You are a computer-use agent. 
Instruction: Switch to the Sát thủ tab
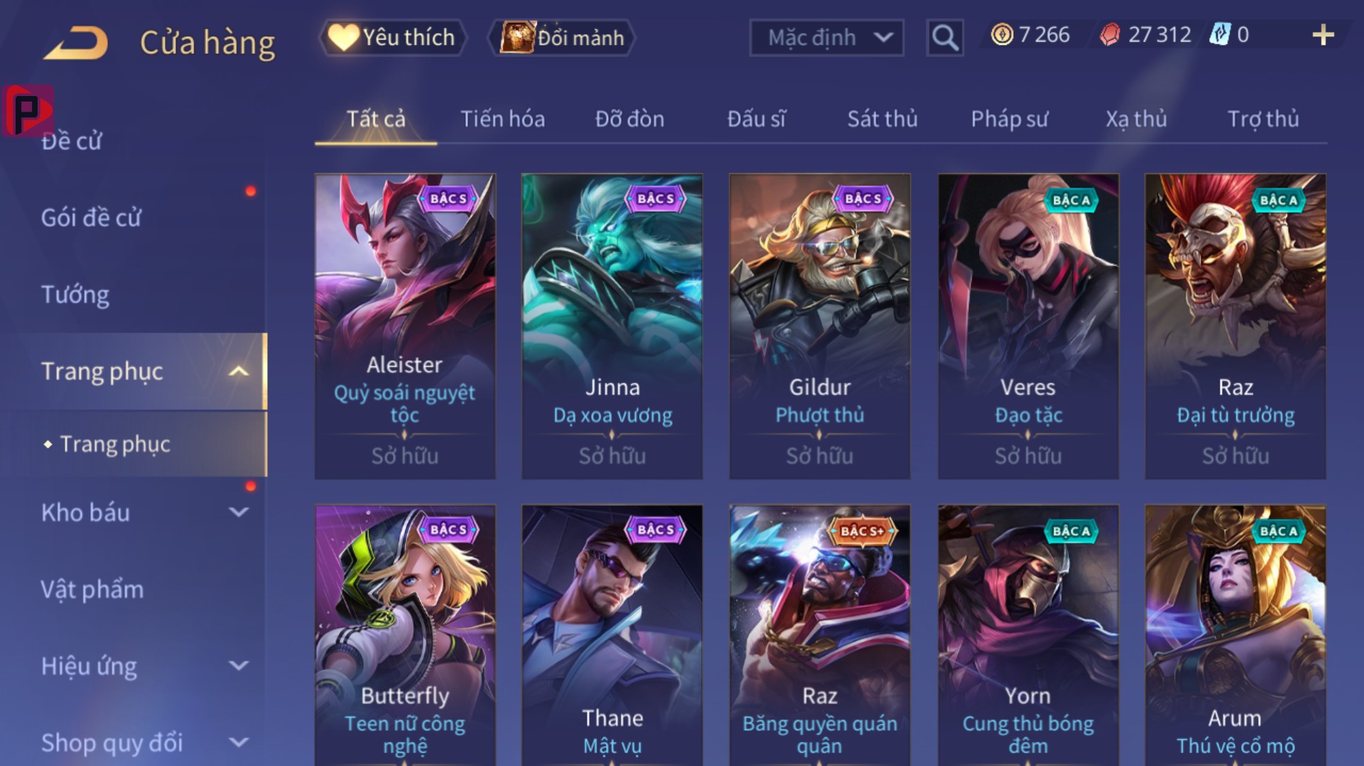(882, 119)
